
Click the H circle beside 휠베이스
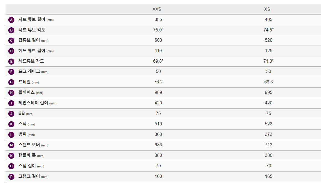point(11,93)
